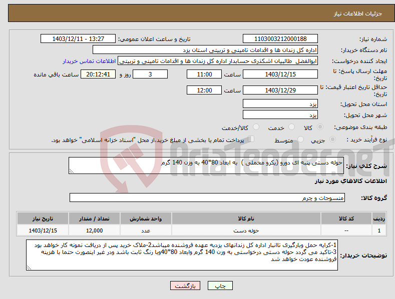Click the buyer organization name field
395x299 pixels.
[205, 50]
